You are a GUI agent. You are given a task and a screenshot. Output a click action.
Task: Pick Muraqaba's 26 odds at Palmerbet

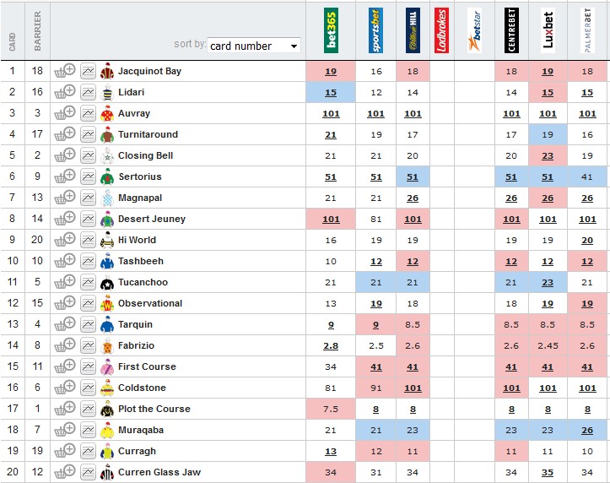click(x=587, y=431)
